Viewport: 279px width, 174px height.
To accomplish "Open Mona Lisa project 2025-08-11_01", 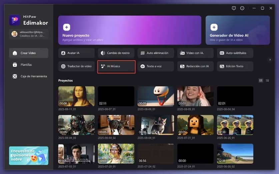I will click(x=76, y=96).
